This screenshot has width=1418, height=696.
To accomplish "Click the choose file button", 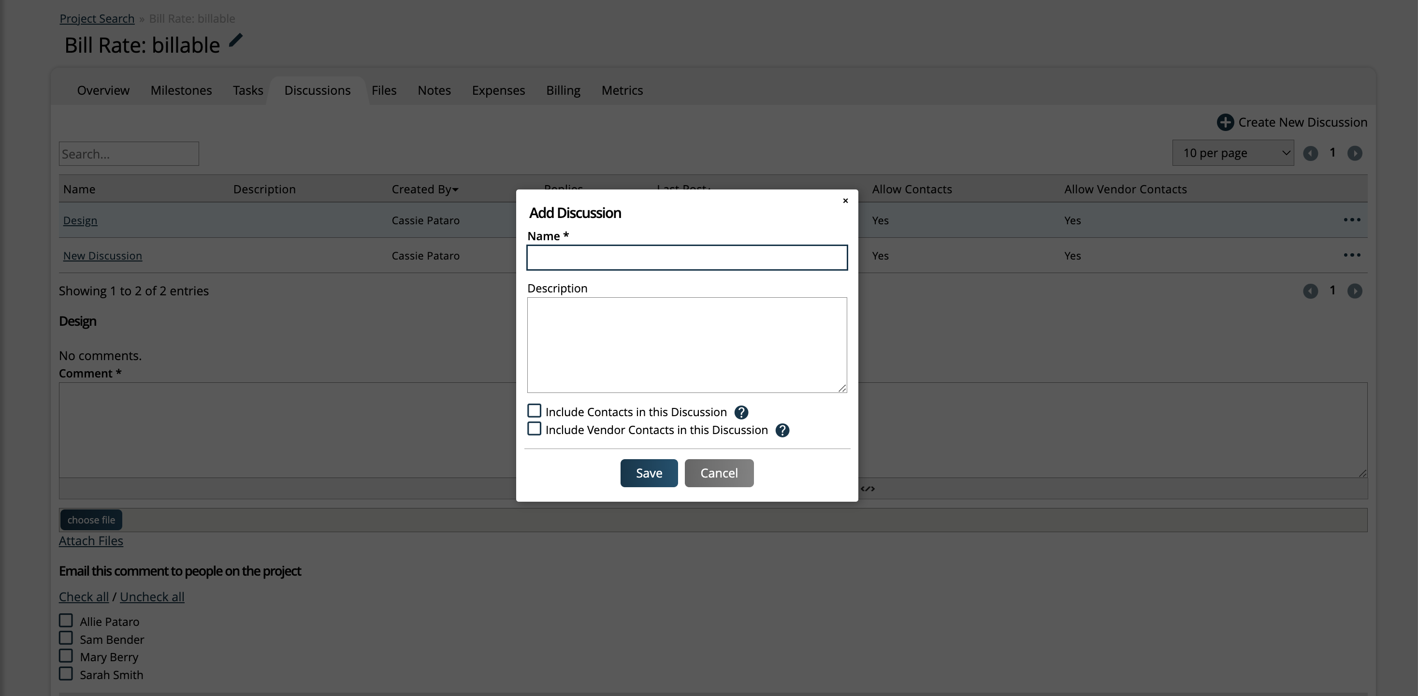I will click(91, 520).
